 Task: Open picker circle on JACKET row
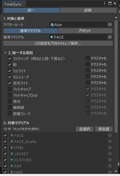click(x=110, y=154)
